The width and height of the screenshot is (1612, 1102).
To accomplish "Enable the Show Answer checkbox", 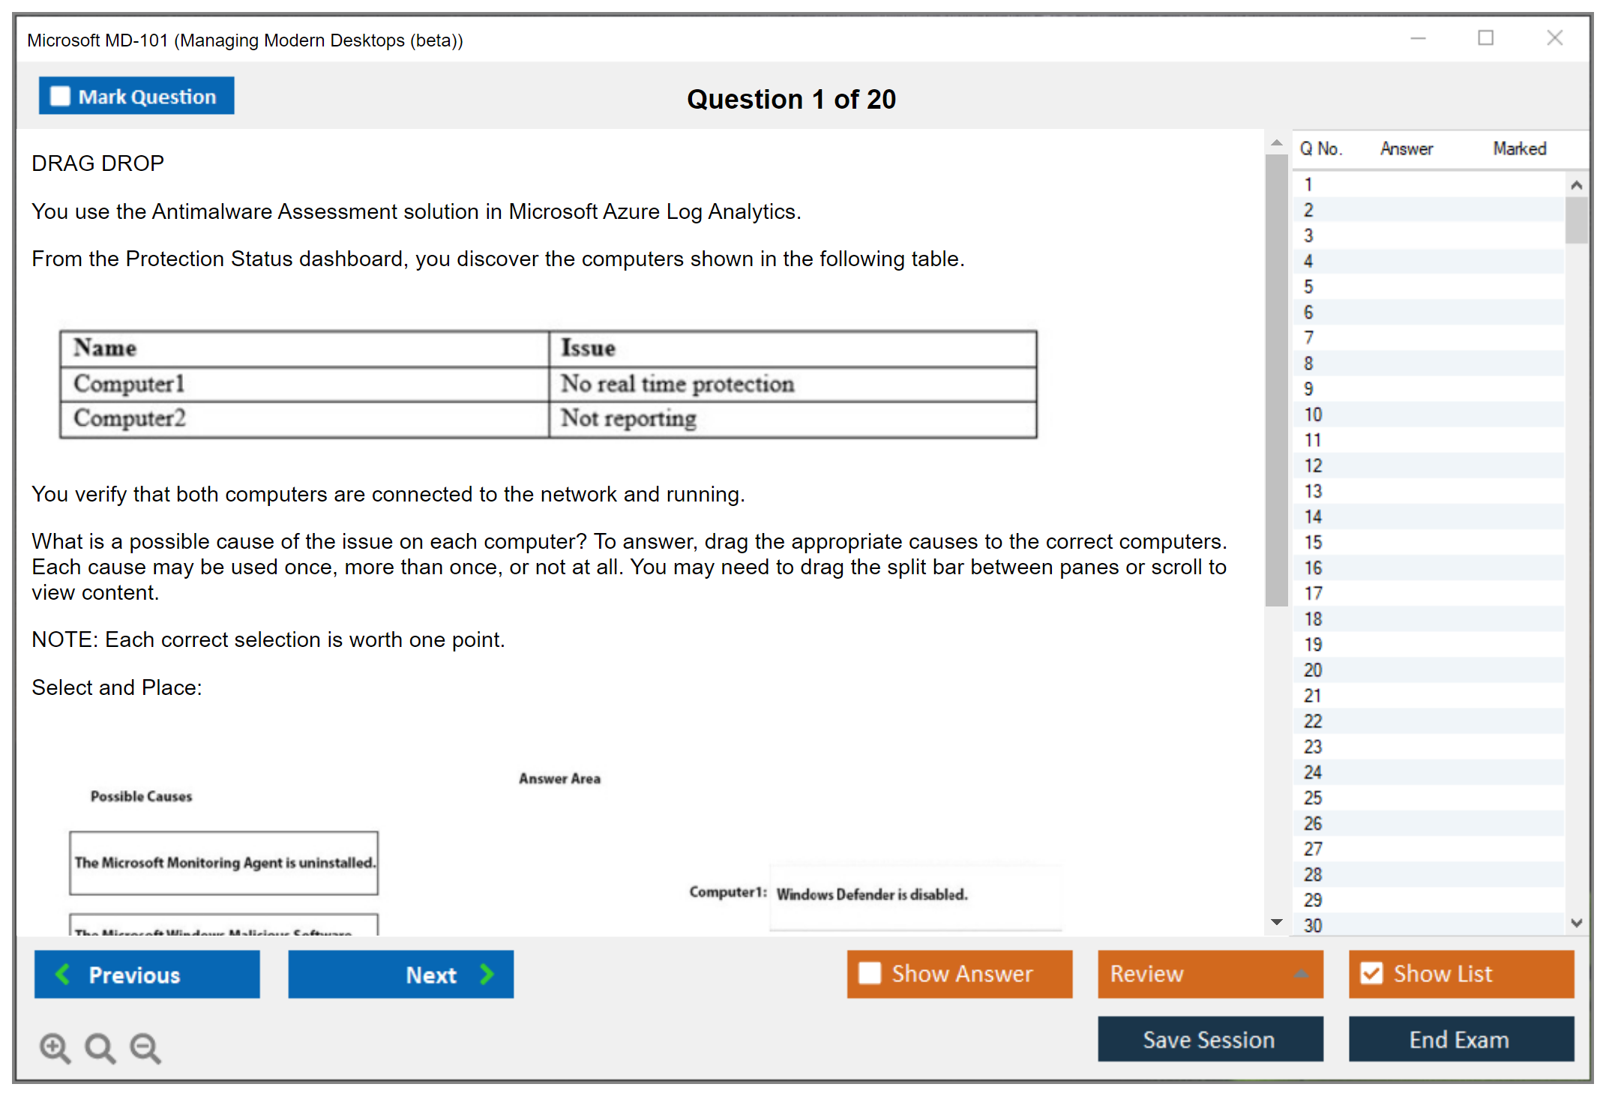I will (x=870, y=973).
